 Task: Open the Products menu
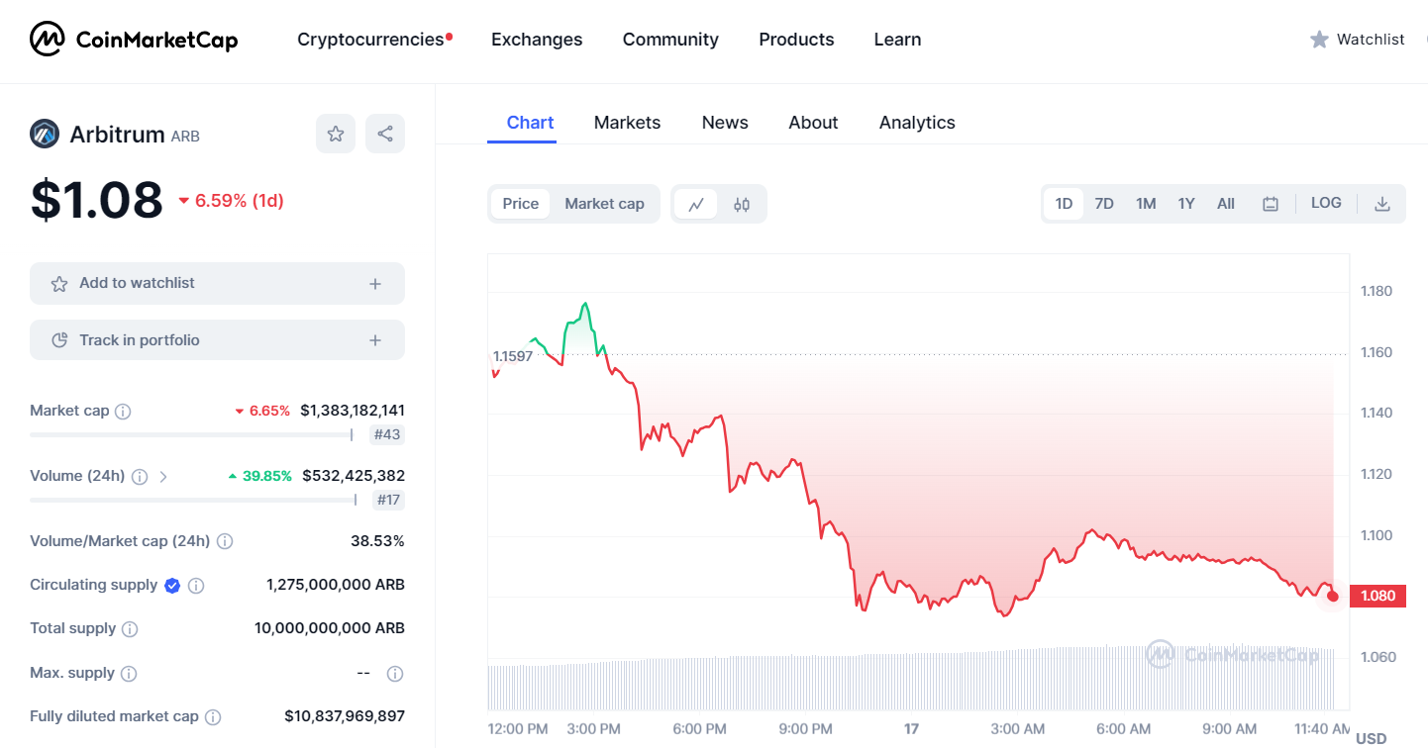tap(796, 40)
